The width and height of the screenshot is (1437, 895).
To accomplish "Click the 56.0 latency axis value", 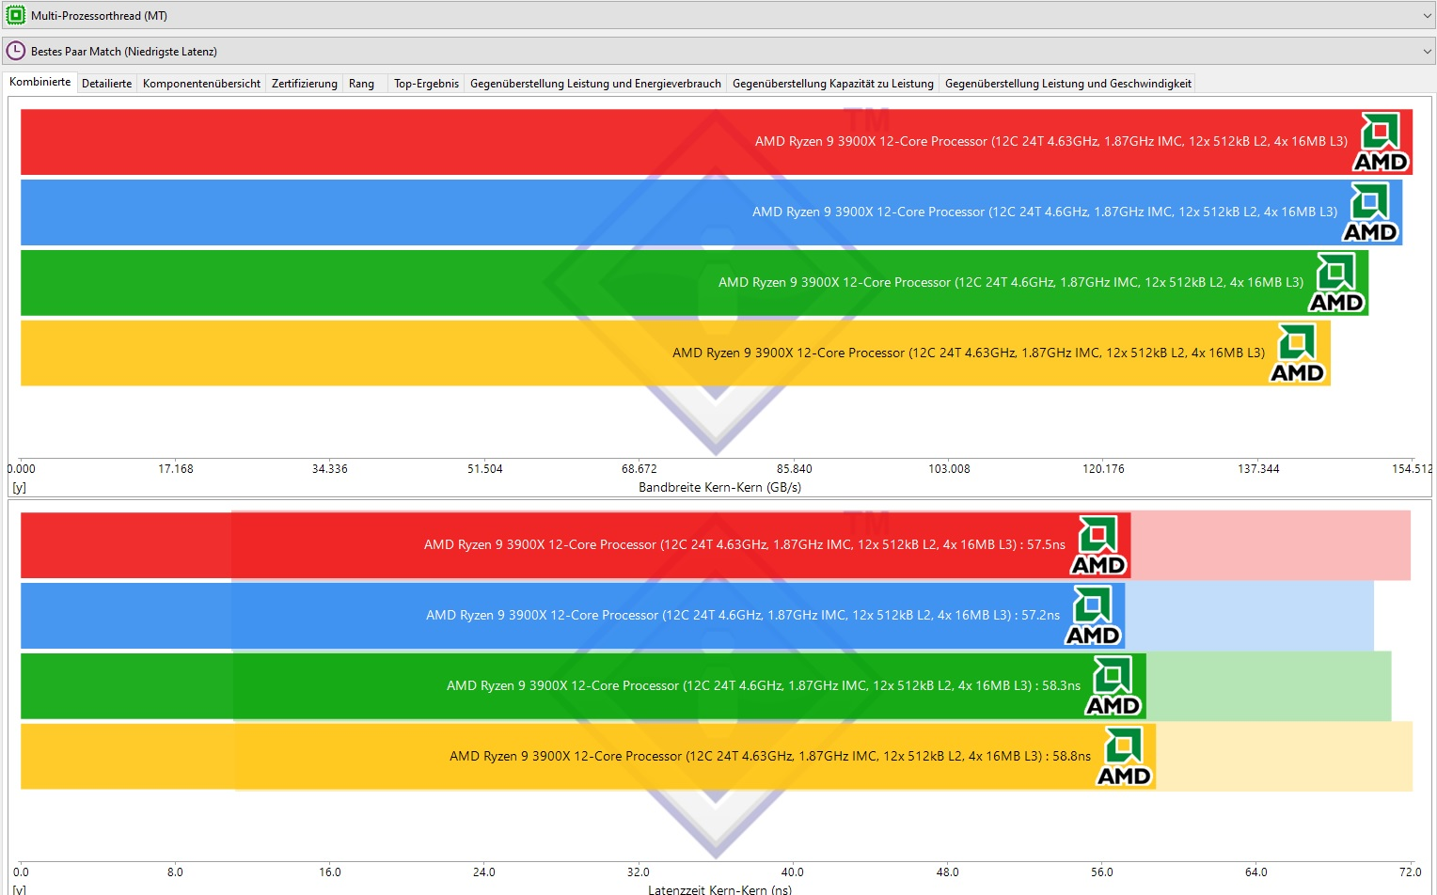I will [x=1101, y=871].
